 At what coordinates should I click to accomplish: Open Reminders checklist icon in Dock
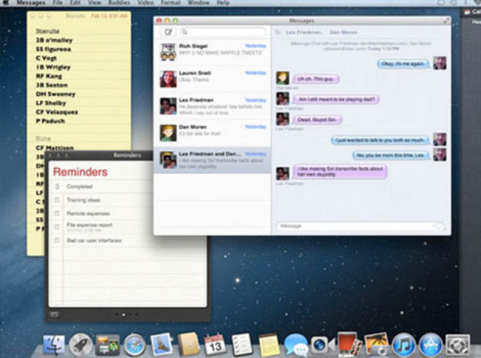coord(242,344)
